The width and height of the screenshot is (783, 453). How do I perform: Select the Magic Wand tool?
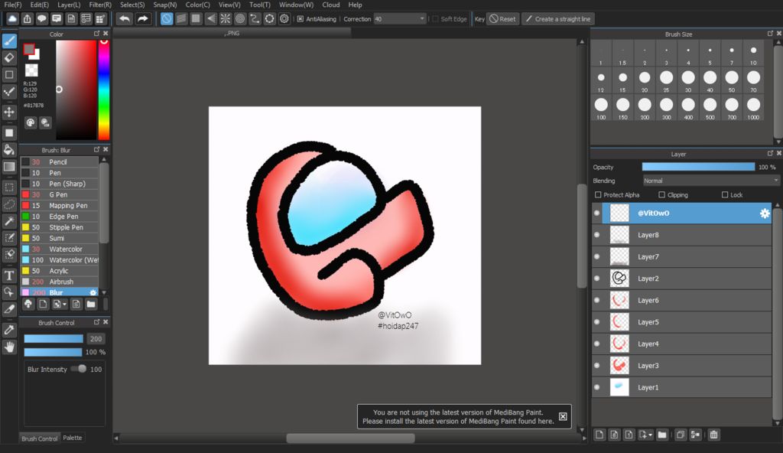click(9, 221)
